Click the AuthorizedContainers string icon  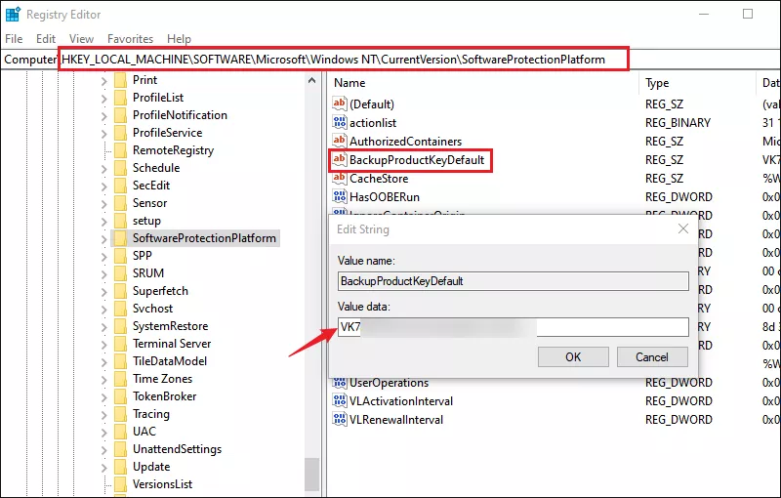[339, 141]
